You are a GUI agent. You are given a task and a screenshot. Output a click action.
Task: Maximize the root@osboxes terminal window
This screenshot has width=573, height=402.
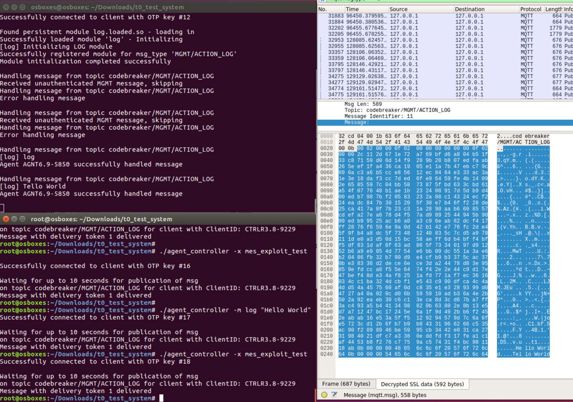[23, 219]
